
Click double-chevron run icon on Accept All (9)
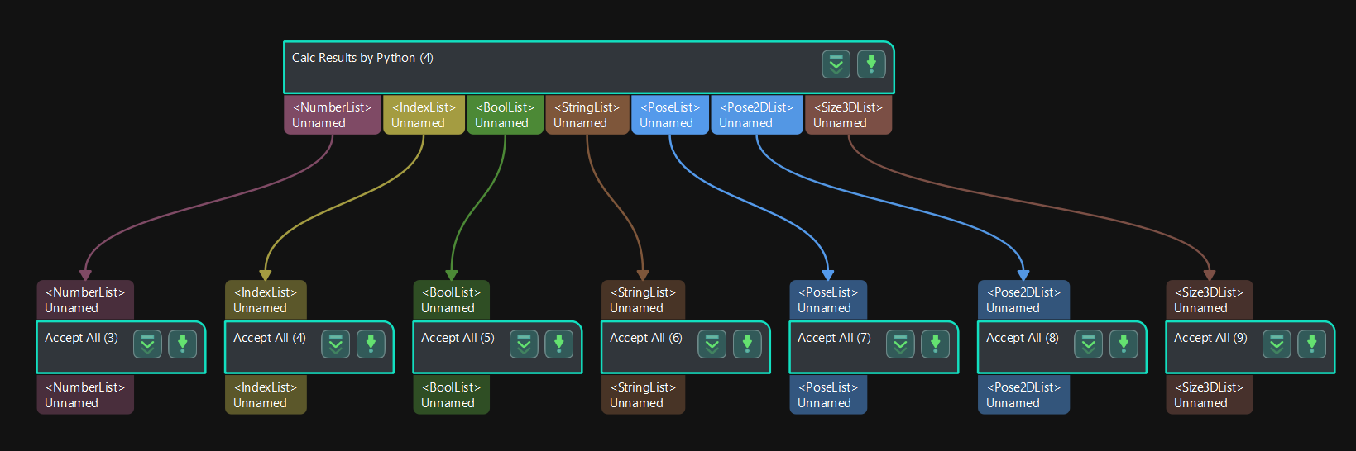[x=1277, y=344]
